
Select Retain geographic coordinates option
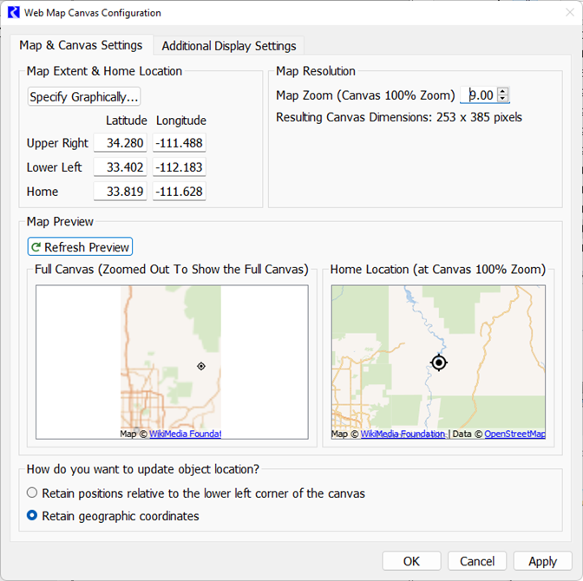32,516
